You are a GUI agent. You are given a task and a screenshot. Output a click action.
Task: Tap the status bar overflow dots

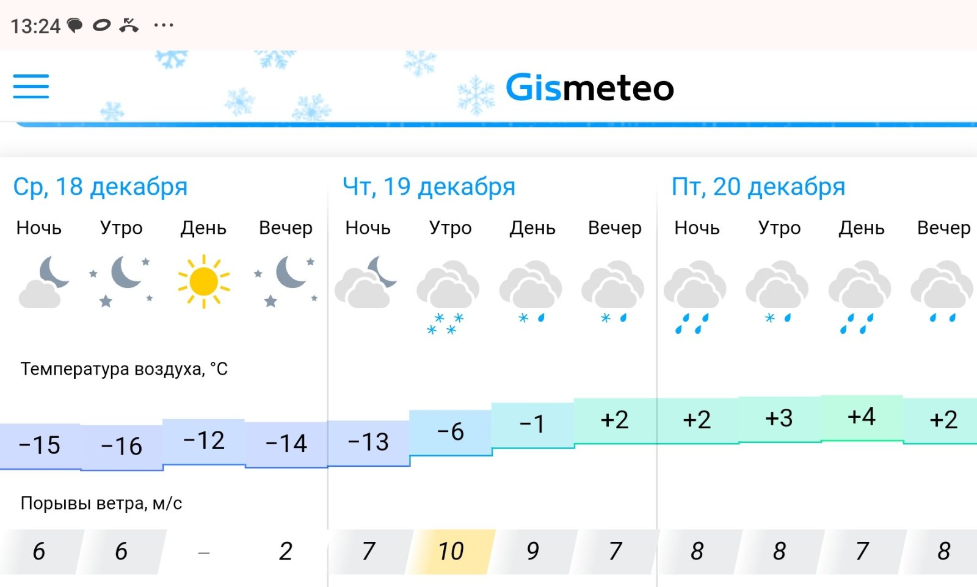click(x=164, y=26)
